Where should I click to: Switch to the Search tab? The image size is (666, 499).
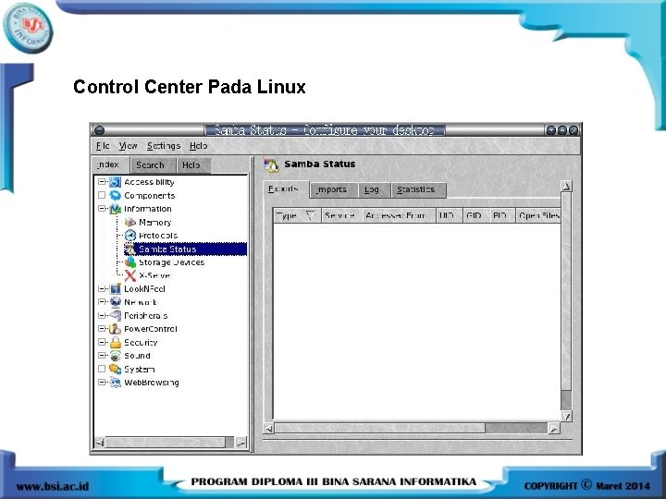pyautogui.click(x=151, y=165)
